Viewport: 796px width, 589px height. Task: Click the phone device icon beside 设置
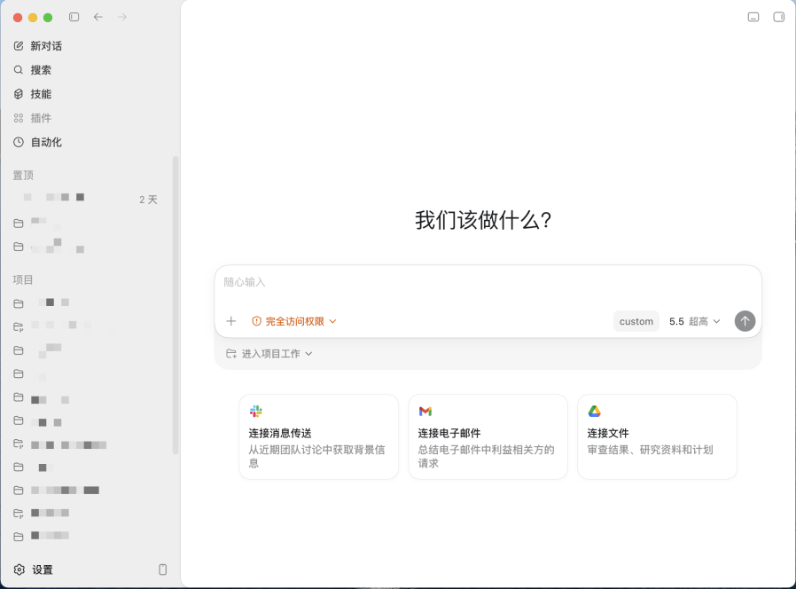tap(162, 569)
